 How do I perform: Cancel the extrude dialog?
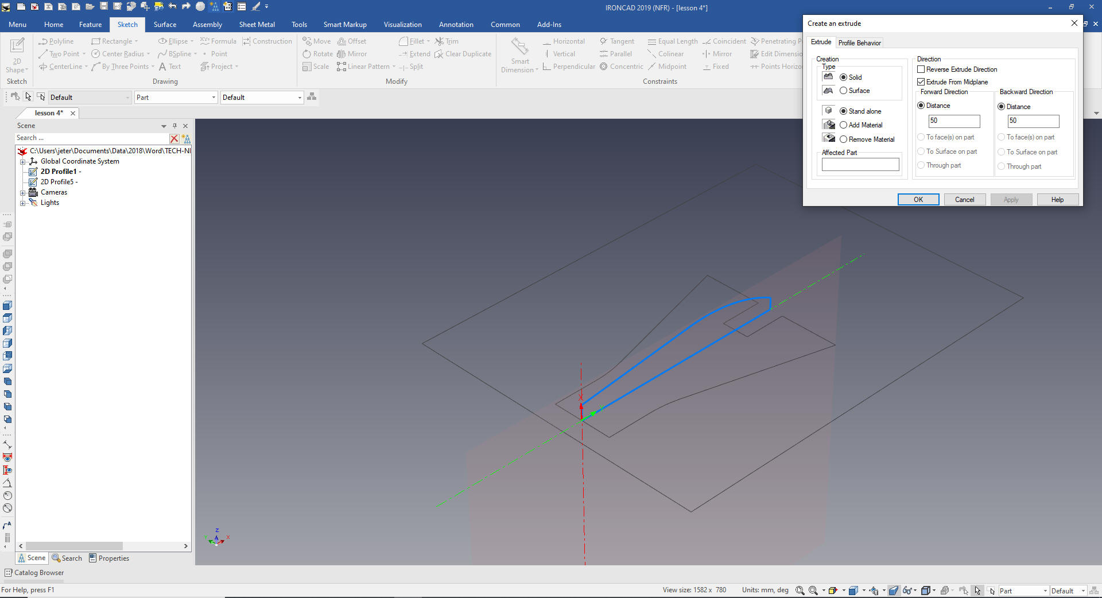click(x=964, y=200)
